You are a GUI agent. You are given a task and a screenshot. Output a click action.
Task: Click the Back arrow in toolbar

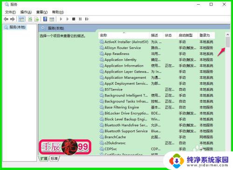6,19
